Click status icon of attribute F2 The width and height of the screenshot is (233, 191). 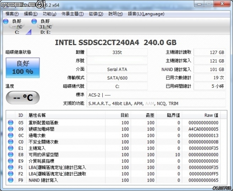pos(11,174)
